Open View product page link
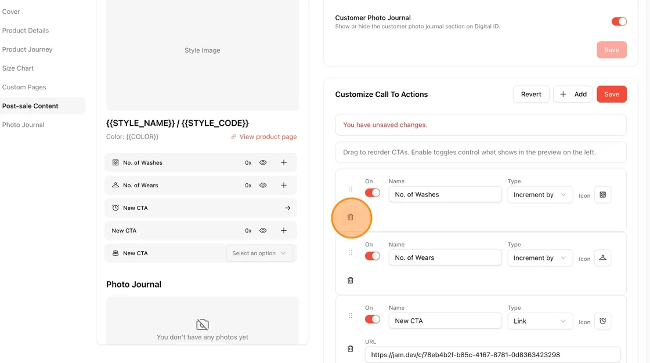 point(264,137)
